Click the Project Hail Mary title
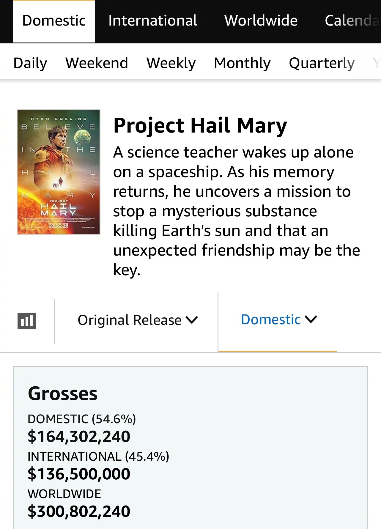This screenshot has width=381, height=529. tap(200, 125)
